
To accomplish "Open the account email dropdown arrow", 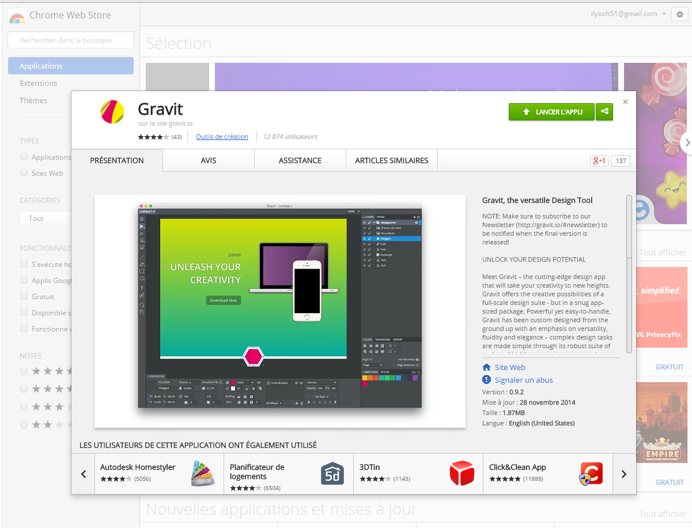I will pos(664,14).
